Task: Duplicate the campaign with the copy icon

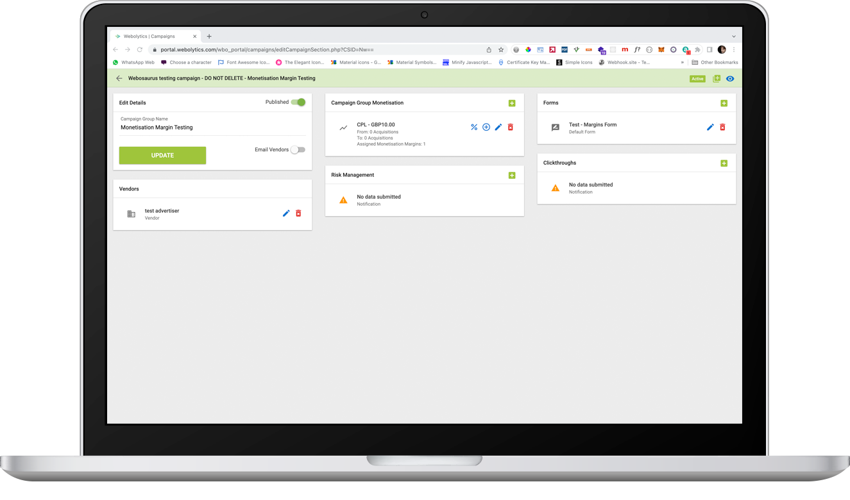Action: coord(716,78)
